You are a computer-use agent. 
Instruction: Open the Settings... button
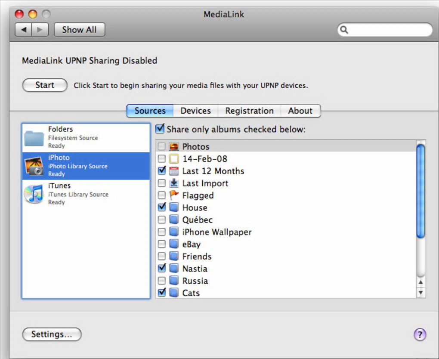[52, 334]
